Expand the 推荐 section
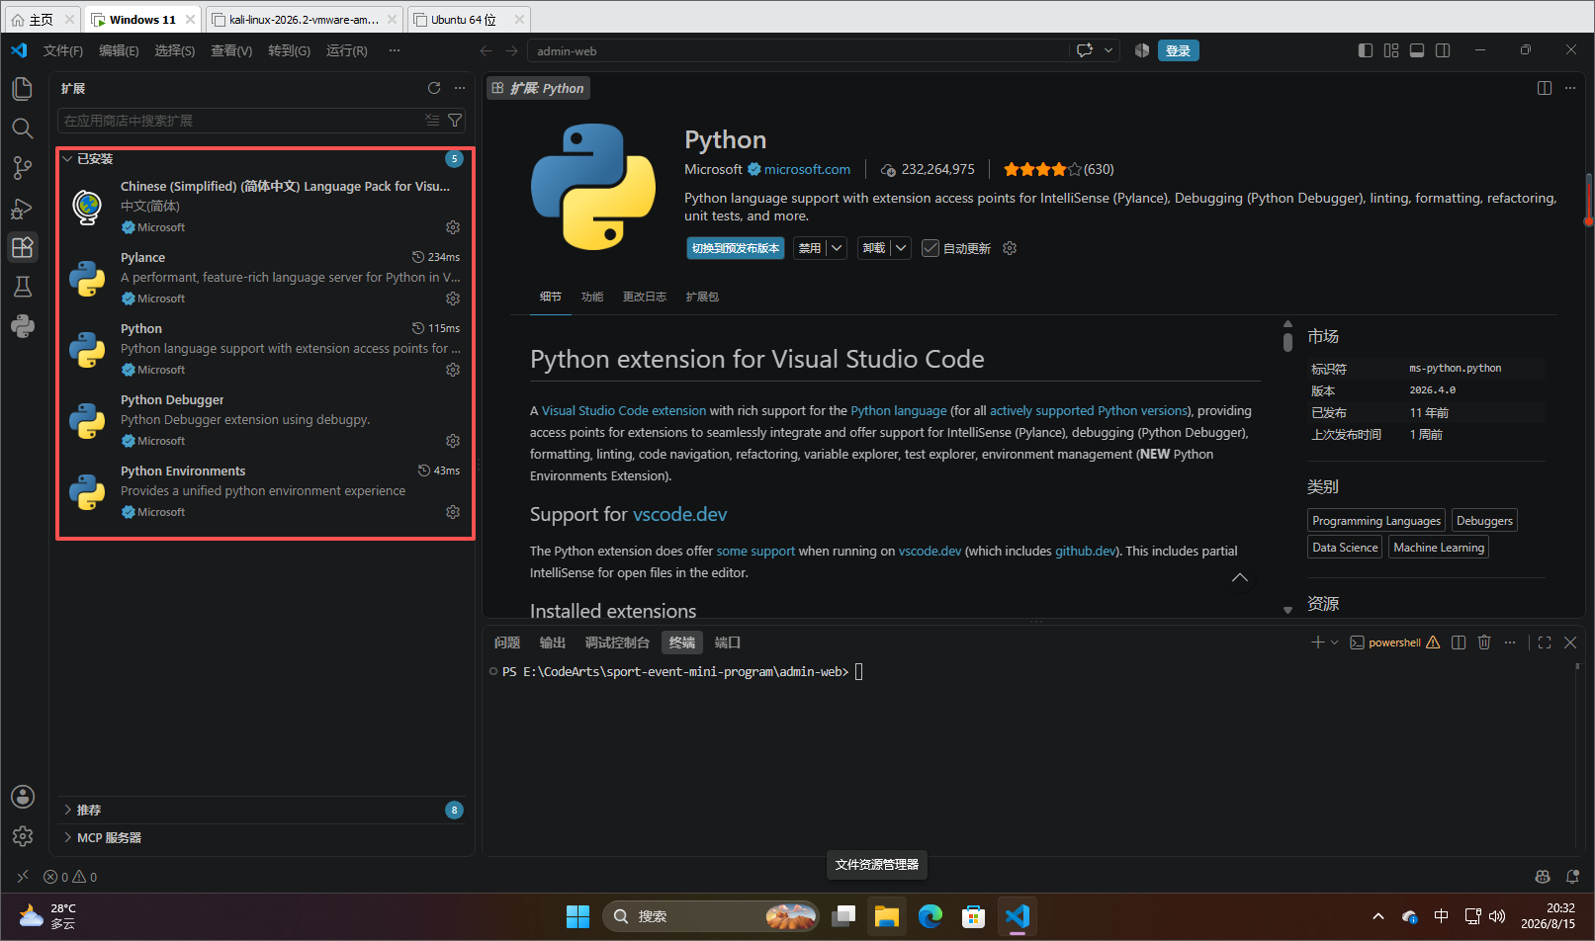This screenshot has width=1595, height=941. click(67, 811)
